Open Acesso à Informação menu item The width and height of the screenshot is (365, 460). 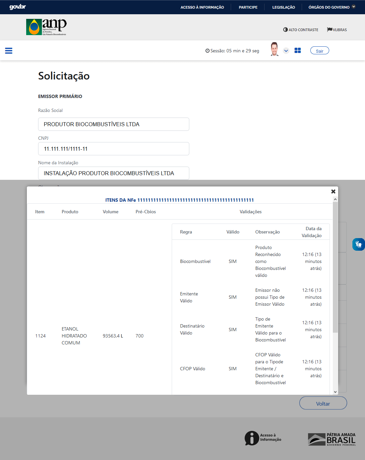pos(202,7)
